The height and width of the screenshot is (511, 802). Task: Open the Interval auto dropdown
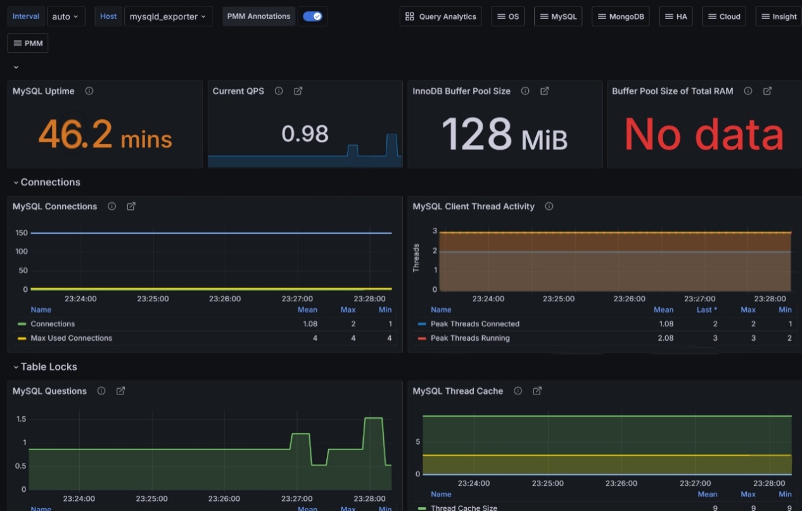pos(66,16)
